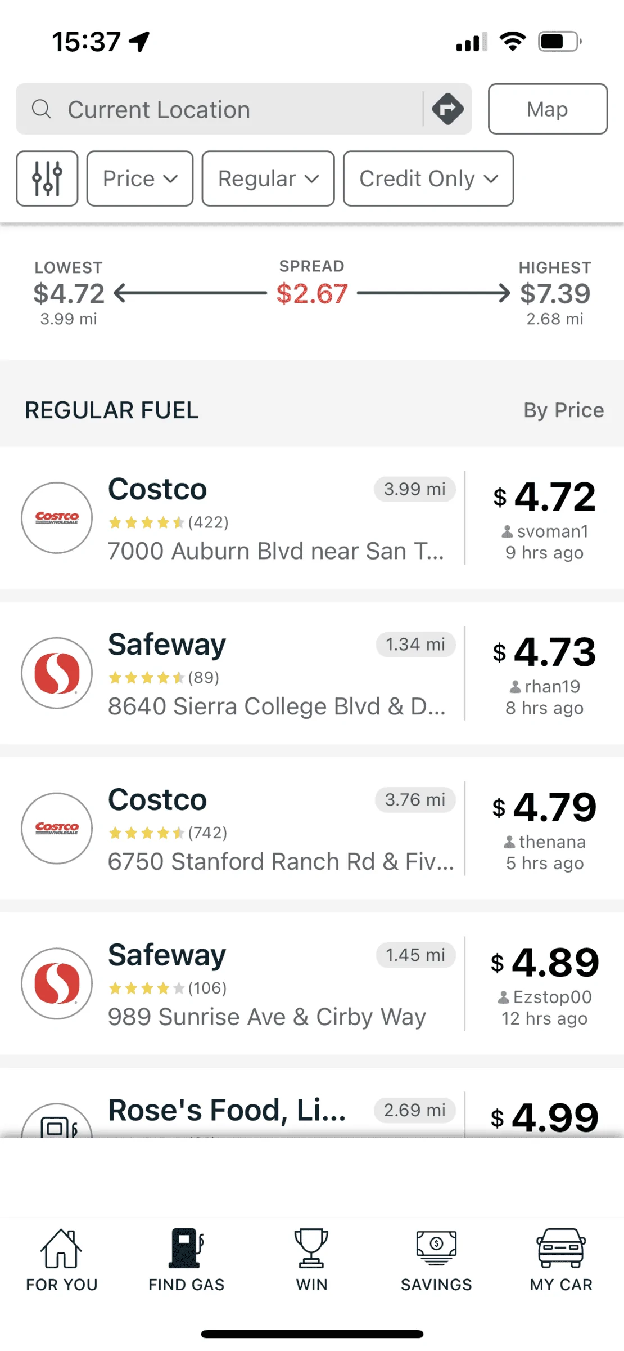624x1351 pixels.
Task: Switch to Map view
Action: point(548,109)
